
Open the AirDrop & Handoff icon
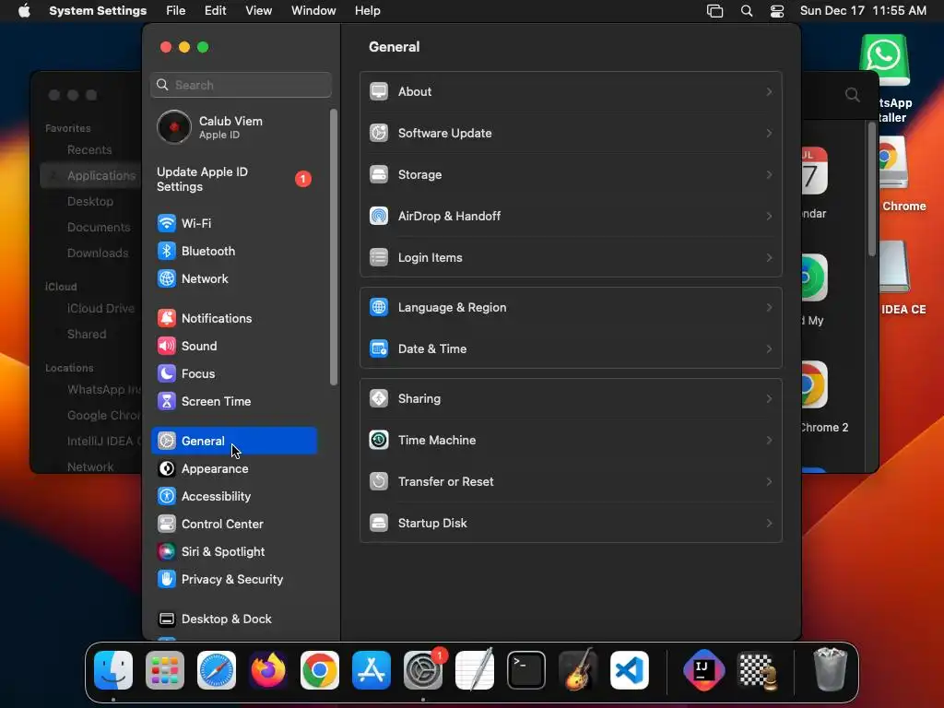[379, 216]
